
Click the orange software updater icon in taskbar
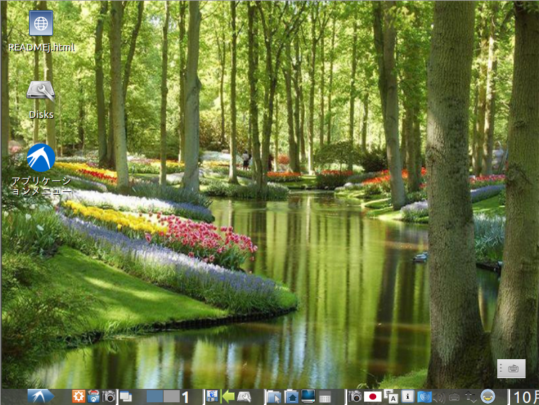[x=79, y=397]
